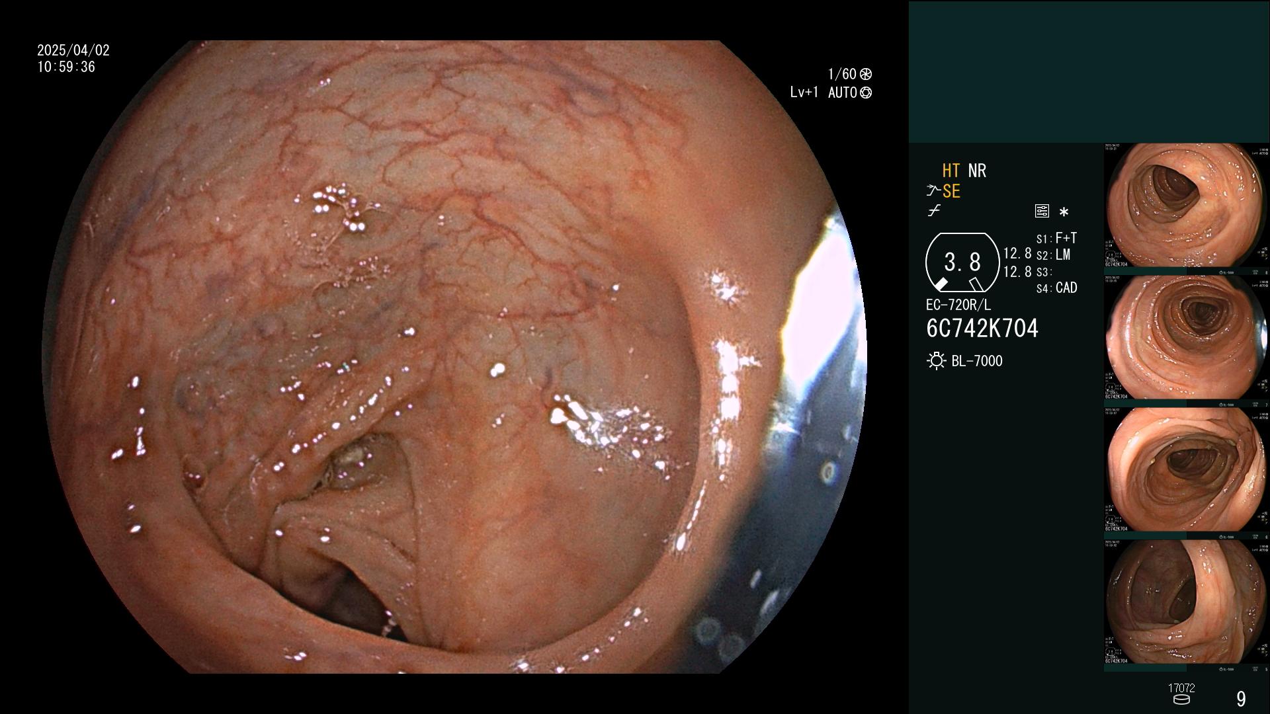Image resolution: width=1270 pixels, height=714 pixels.
Task: Click the light source lamp icon
Action: [937, 361]
